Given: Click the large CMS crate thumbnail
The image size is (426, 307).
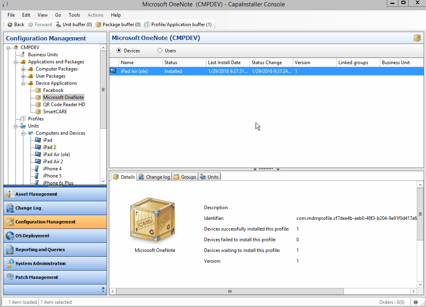Looking at the screenshot, I should tap(153, 219).
